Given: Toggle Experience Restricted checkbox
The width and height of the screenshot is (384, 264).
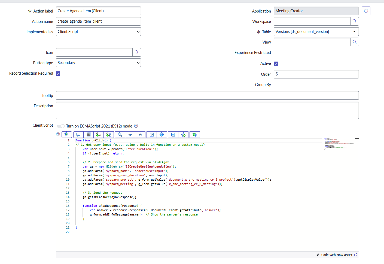Looking at the screenshot, I should 276,53.
